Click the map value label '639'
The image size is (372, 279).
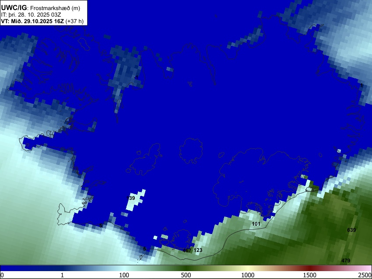point(351,230)
